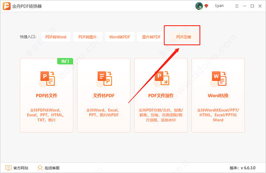Close the converter window

260,6
